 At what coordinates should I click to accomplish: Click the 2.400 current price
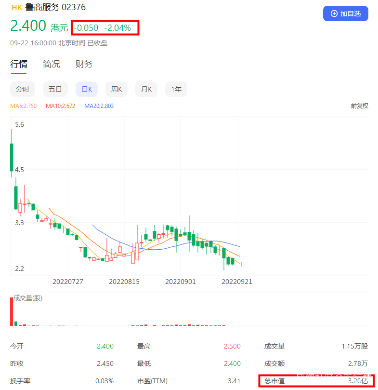[x=28, y=26]
